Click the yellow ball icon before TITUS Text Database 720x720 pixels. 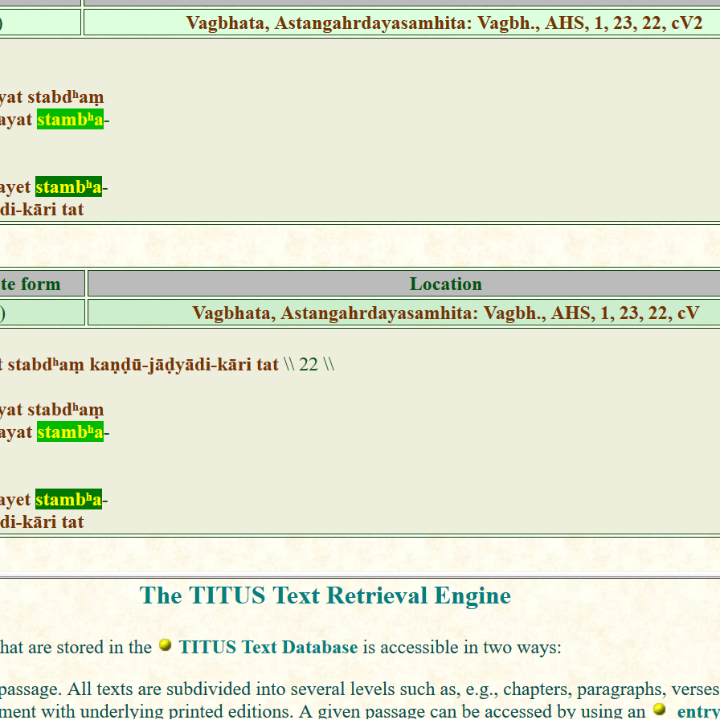pyautogui.click(x=165, y=645)
